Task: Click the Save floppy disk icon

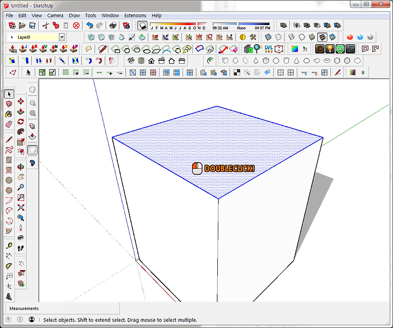Action: [32, 25]
